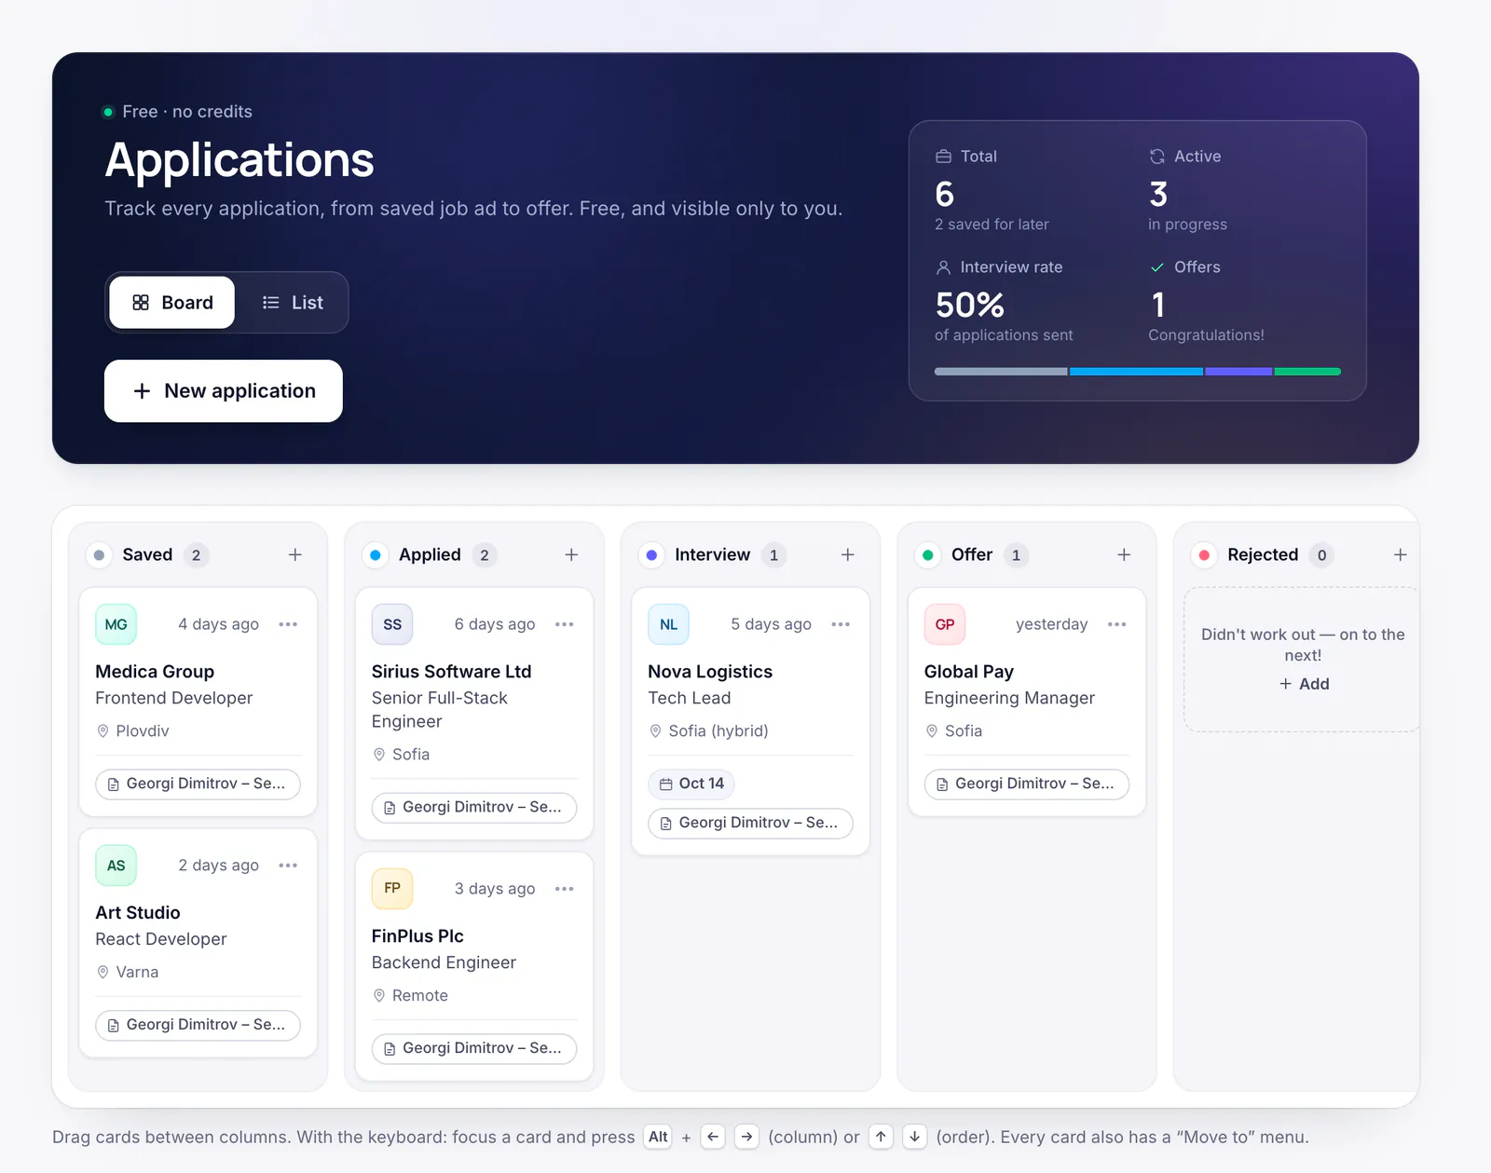Click the 50% interview rate stat
This screenshot has width=1491, height=1173.
[969, 305]
